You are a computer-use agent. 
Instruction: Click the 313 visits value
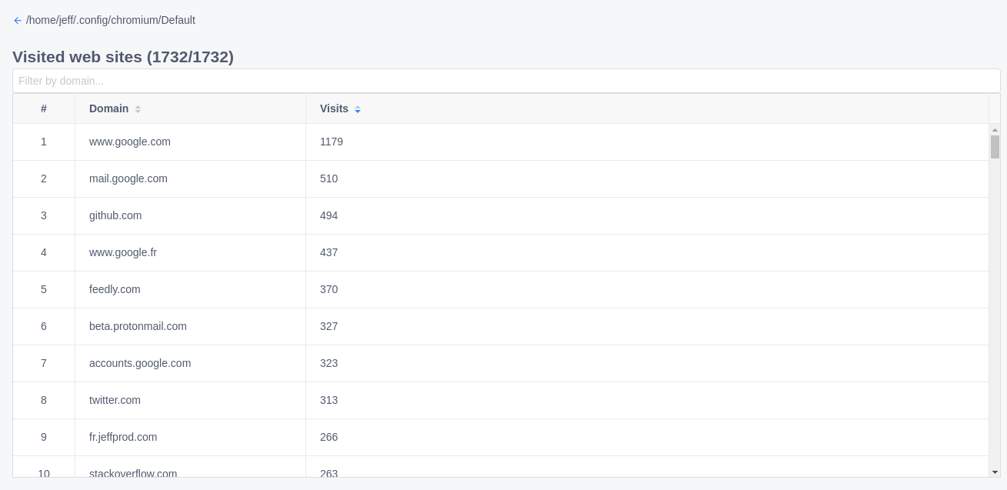328,400
